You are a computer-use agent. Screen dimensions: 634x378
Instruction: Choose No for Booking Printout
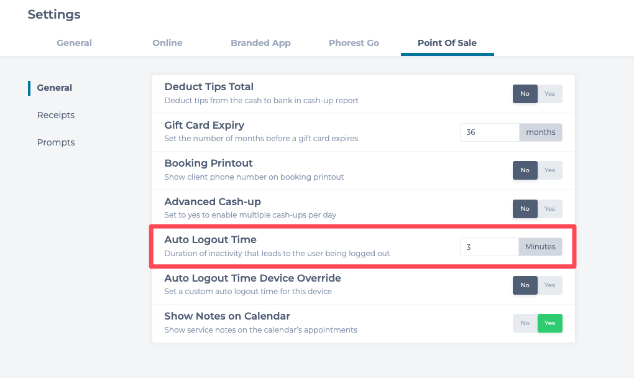[525, 170]
